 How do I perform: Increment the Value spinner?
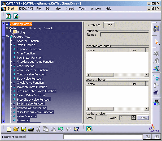(133, 117)
